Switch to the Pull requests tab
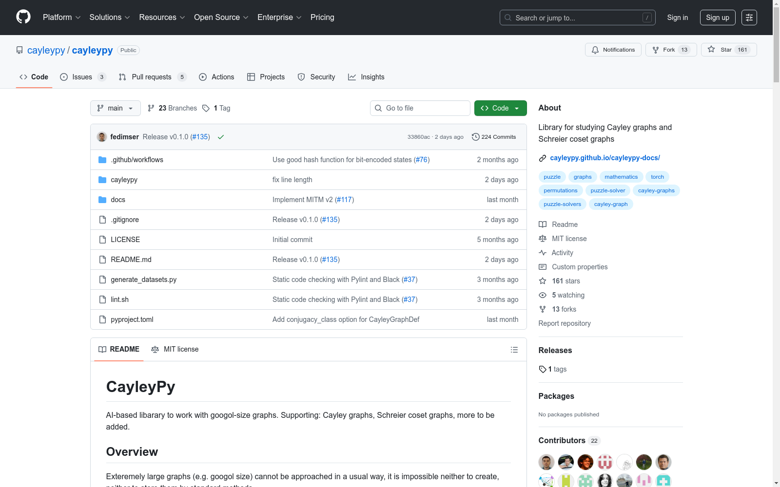 pyautogui.click(x=153, y=77)
